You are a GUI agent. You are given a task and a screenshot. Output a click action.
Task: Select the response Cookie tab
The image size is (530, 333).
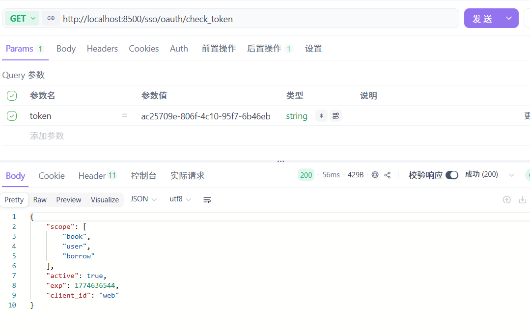tap(52, 176)
